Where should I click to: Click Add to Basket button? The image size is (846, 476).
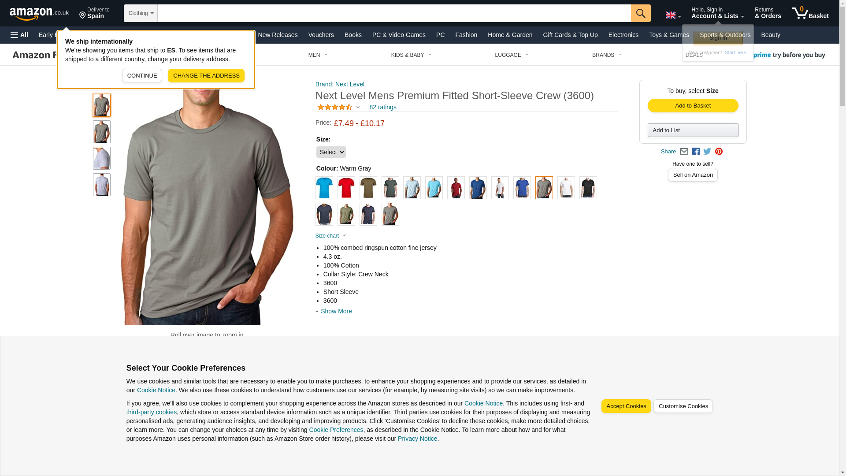coord(693,106)
